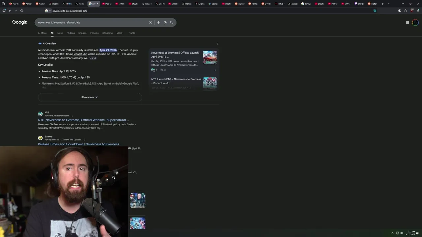Switch to the tortruc browser tab
Image resolution: width=422 pixels, height=237 pixels.
tap(307, 4)
